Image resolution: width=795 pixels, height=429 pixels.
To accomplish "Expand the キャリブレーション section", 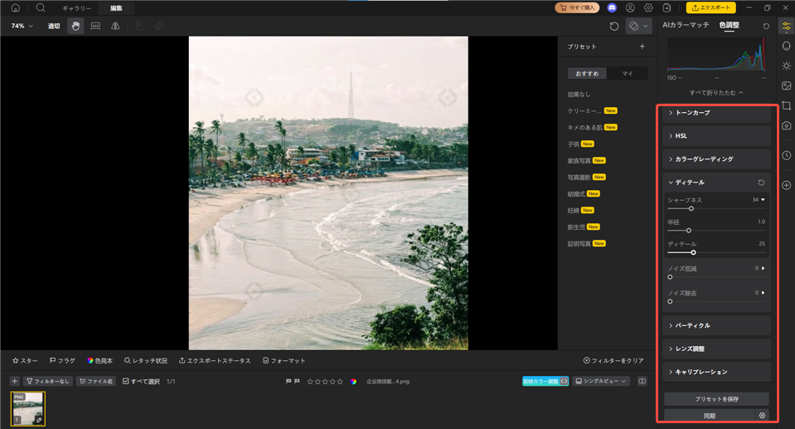I will (x=716, y=372).
